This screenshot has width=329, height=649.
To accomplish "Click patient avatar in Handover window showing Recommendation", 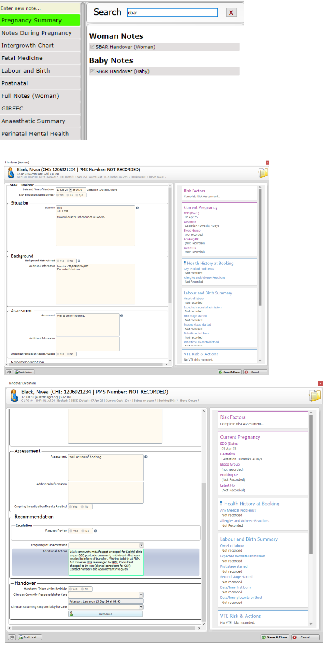I will click(15, 396).
